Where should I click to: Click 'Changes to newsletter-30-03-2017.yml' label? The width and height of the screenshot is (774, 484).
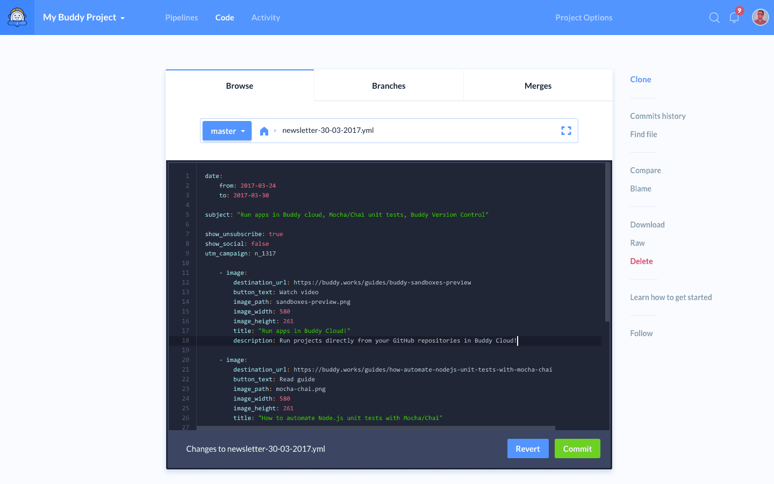click(x=256, y=449)
